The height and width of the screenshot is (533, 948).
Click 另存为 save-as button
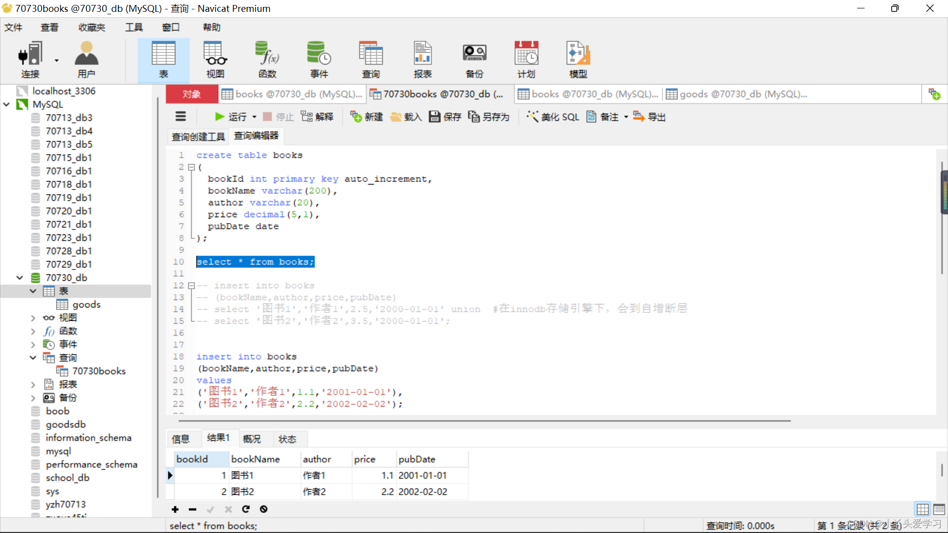[x=489, y=116]
